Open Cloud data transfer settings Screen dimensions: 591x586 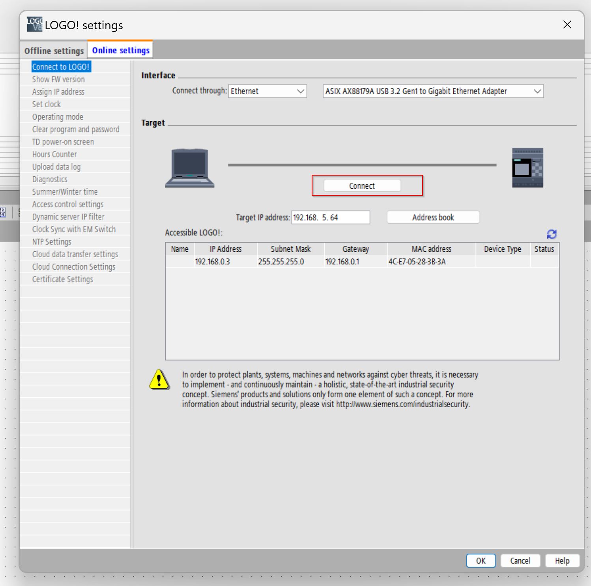coord(75,254)
